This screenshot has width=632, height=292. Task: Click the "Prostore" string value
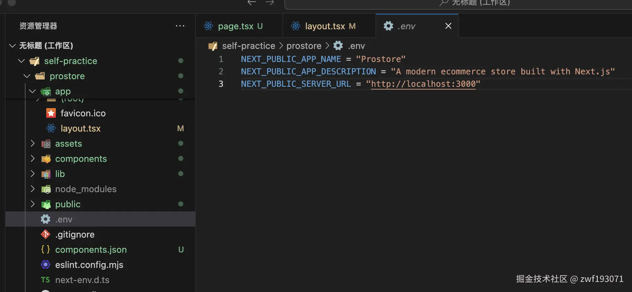click(381, 59)
